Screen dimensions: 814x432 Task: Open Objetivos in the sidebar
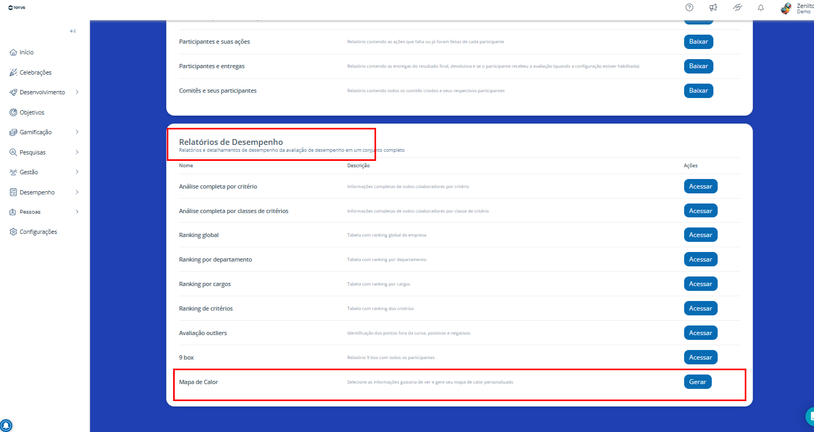coord(27,112)
